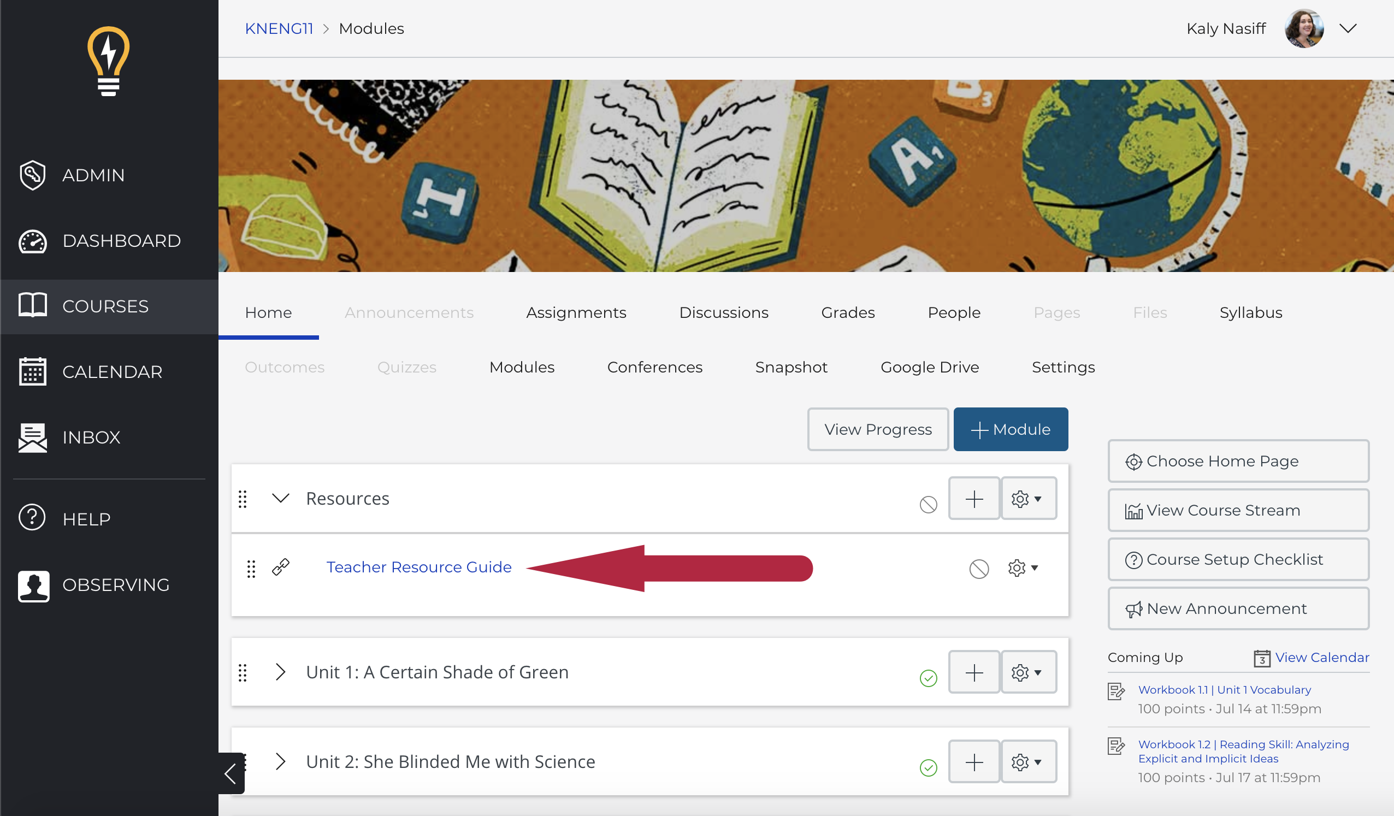
Task: Toggle published checkmark for Unit 2 module
Action: pyautogui.click(x=928, y=767)
